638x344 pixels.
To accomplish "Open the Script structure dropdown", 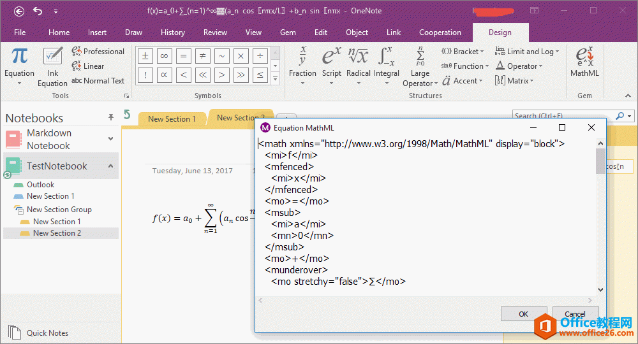I will point(332,66).
